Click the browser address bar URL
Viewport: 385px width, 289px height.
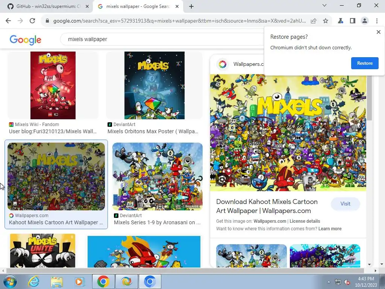pyautogui.click(x=179, y=21)
